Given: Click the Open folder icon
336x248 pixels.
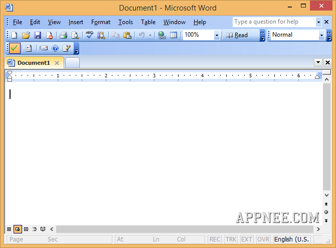Looking at the screenshot, I should tap(26, 35).
